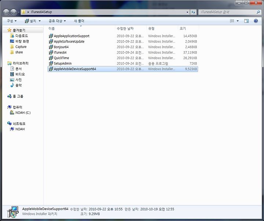The height and width of the screenshot is (221, 264).
Task: Go back with the Back arrow button
Action: (6, 12)
